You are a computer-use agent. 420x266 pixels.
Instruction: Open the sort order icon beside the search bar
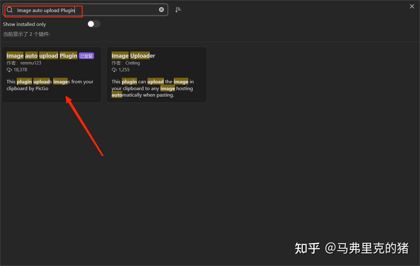point(178,9)
